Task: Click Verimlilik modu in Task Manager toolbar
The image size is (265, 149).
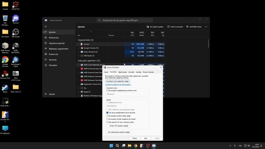Action: [x=194, y=26]
